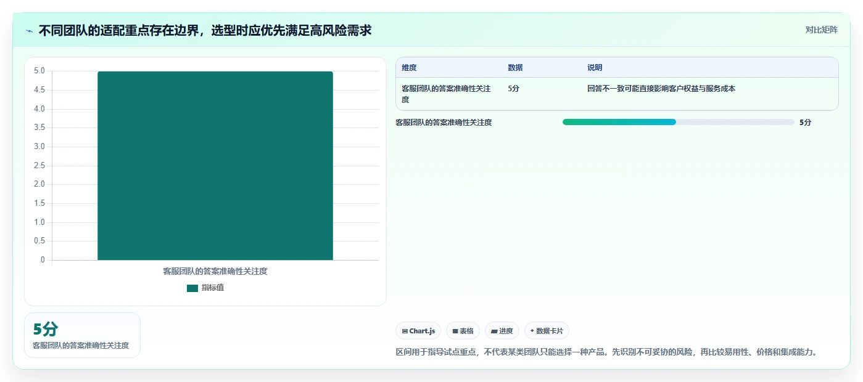Click the footnote text starting 区间用于指导试点重点
This screenshot has height=382, width=863.
pos(607,352)
